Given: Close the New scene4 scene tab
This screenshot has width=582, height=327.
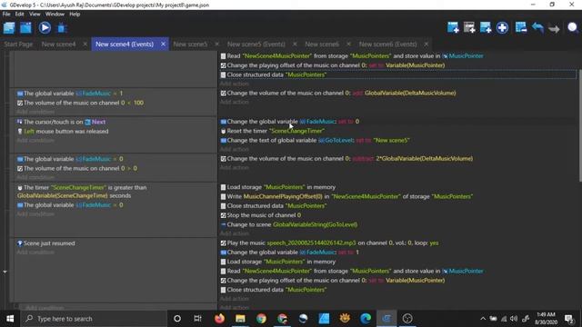Looking at the screenshot, I should [85, 45].
